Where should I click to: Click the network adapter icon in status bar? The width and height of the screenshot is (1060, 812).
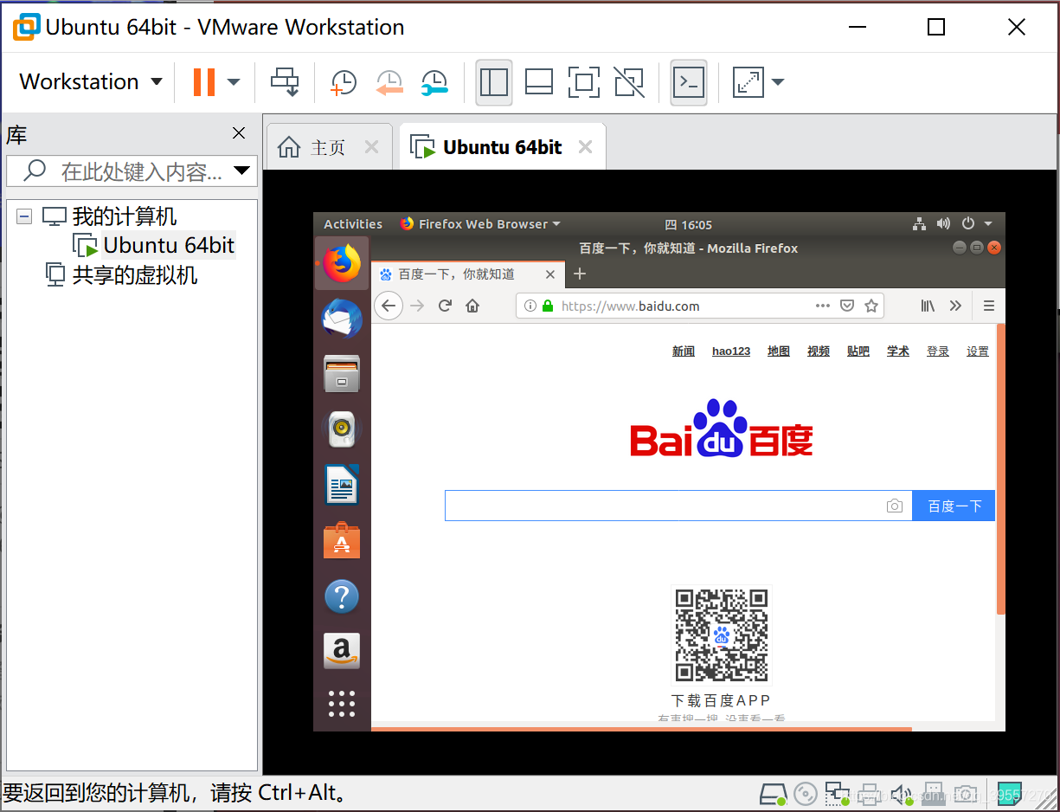point(837,794)
